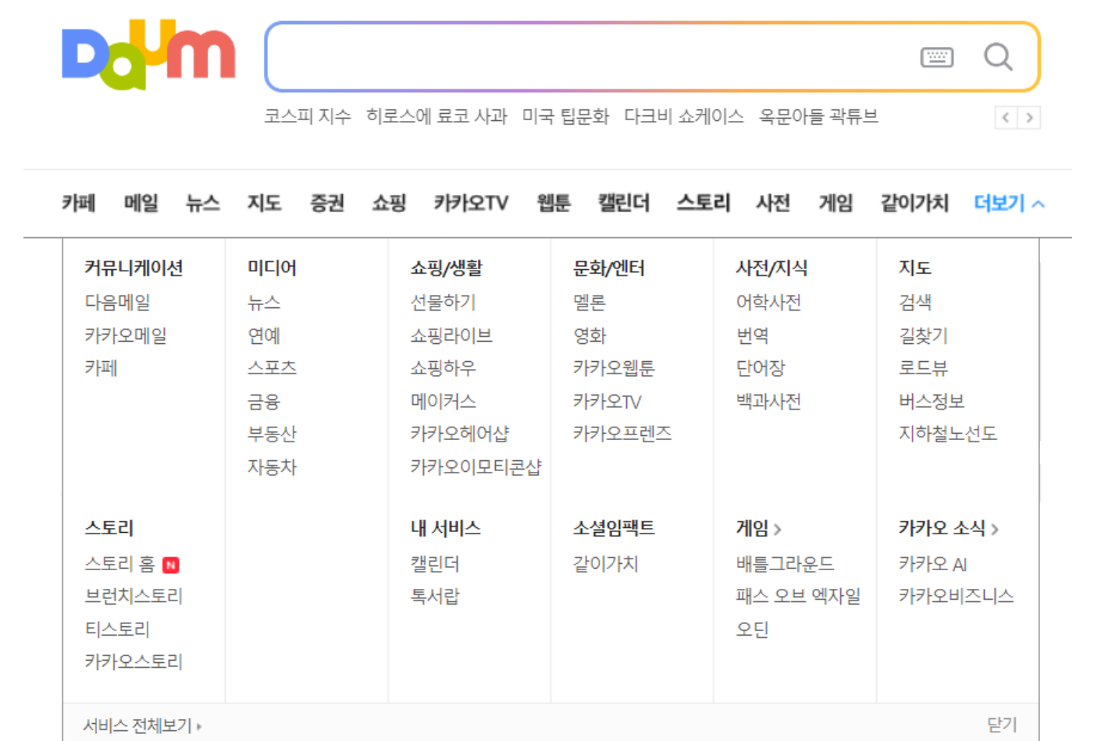Open 부동산 under 미디어
This screenshot has height=741, width=1101.
pyautogui.click(x=272, y=434)
